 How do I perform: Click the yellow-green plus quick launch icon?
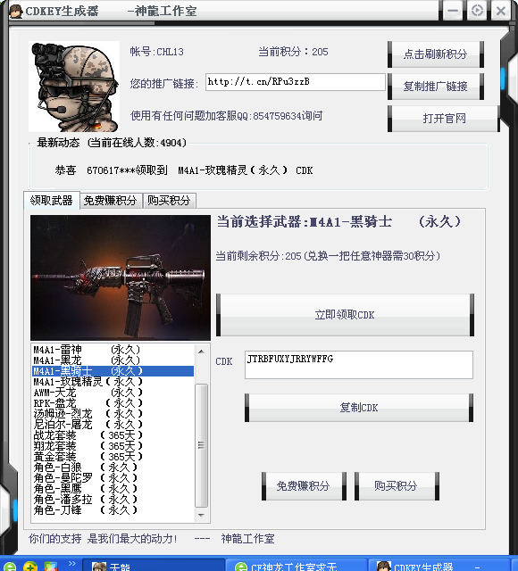pyautogui.click(x=30, y=567)
